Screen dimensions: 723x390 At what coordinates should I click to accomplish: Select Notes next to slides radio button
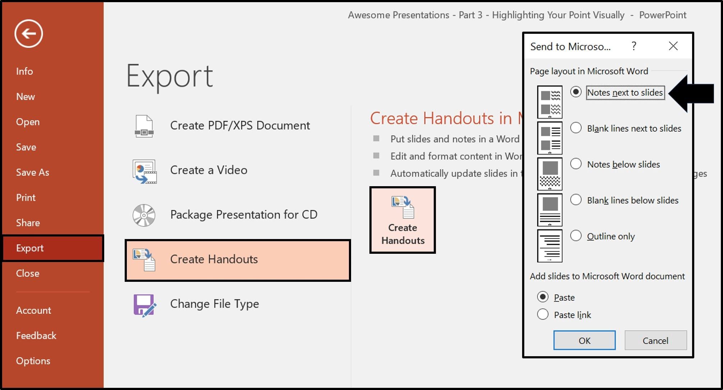(576, 92)
